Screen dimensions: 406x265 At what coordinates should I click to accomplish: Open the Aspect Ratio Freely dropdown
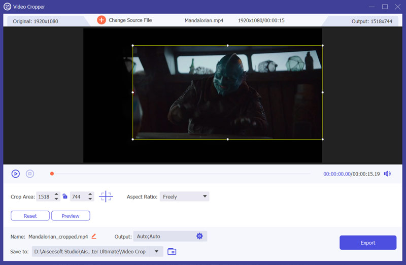(184, 196)
